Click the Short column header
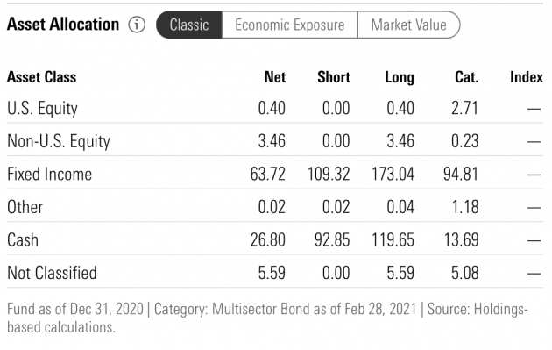 tap(334, 77)
